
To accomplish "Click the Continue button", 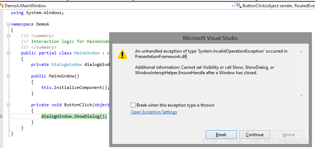I will [x=255, y=135].
